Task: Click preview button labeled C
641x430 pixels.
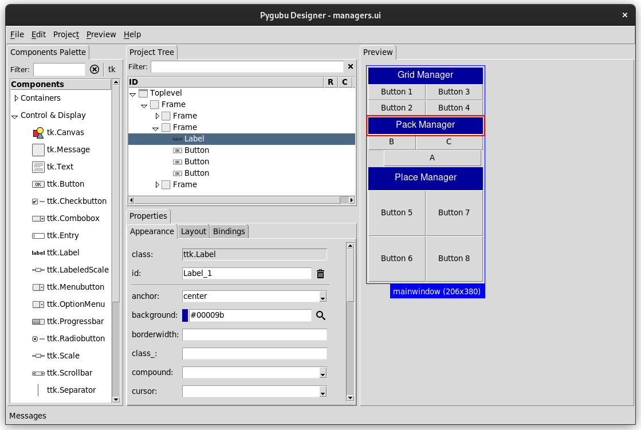Action: point(449,142)
